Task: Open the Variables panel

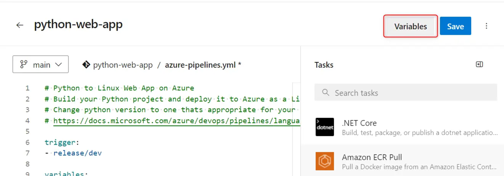Action: pos(410,26)
